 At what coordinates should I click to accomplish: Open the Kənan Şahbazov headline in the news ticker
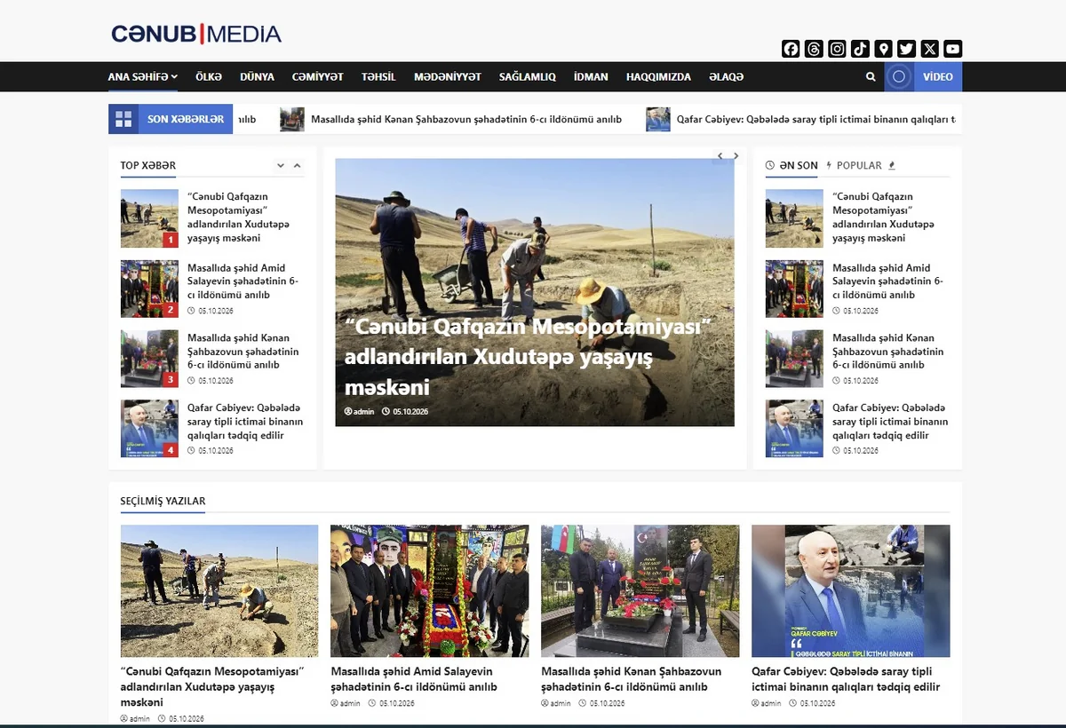pos(466,119)
